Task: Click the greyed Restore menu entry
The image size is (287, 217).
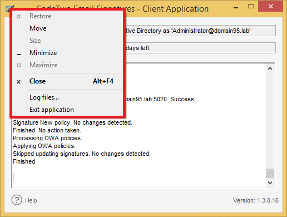Action: (67, 16)
